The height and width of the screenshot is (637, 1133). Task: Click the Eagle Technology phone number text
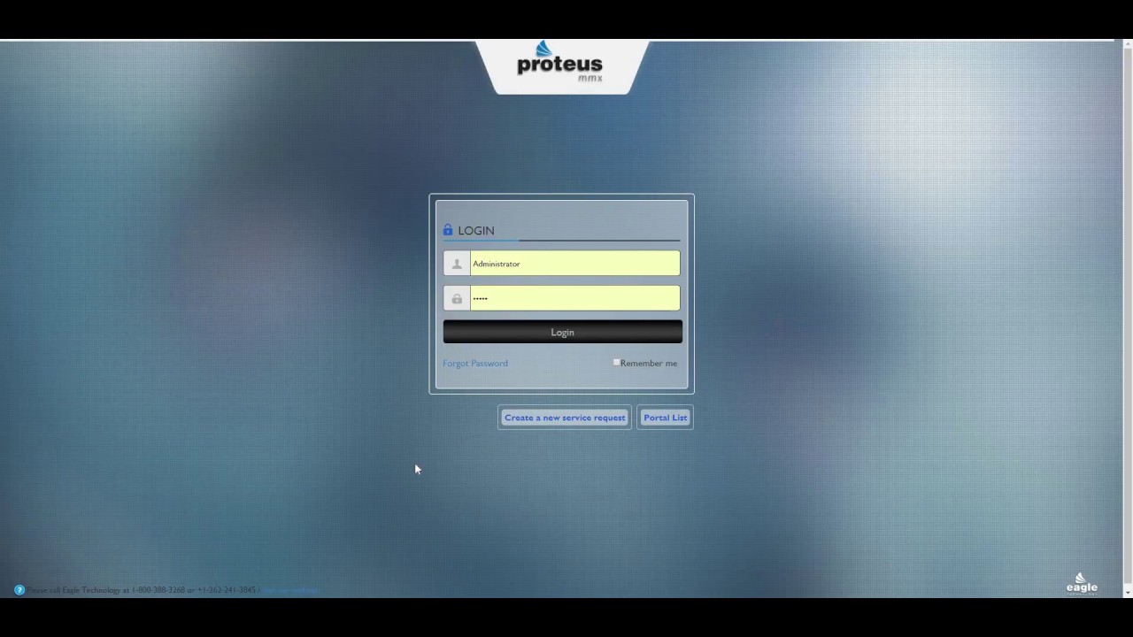click(x=142, y=590)
